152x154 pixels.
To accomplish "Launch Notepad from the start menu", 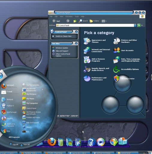I will click(x=7, y=99).
